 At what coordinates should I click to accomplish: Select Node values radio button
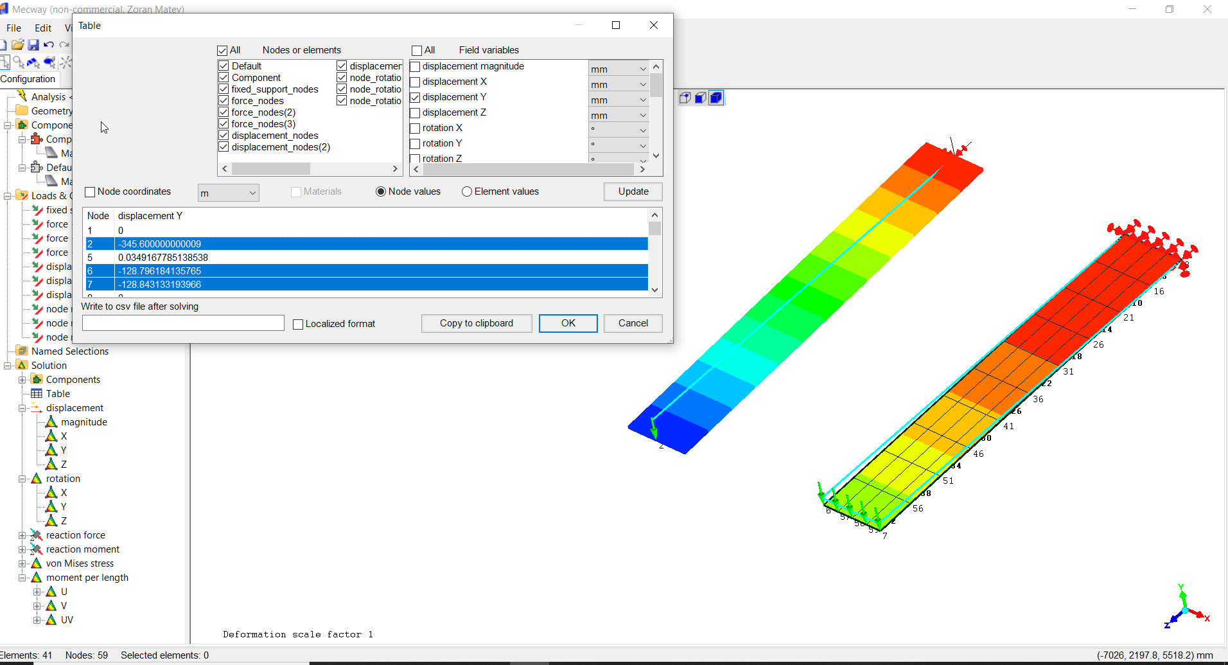click(381, 191)
